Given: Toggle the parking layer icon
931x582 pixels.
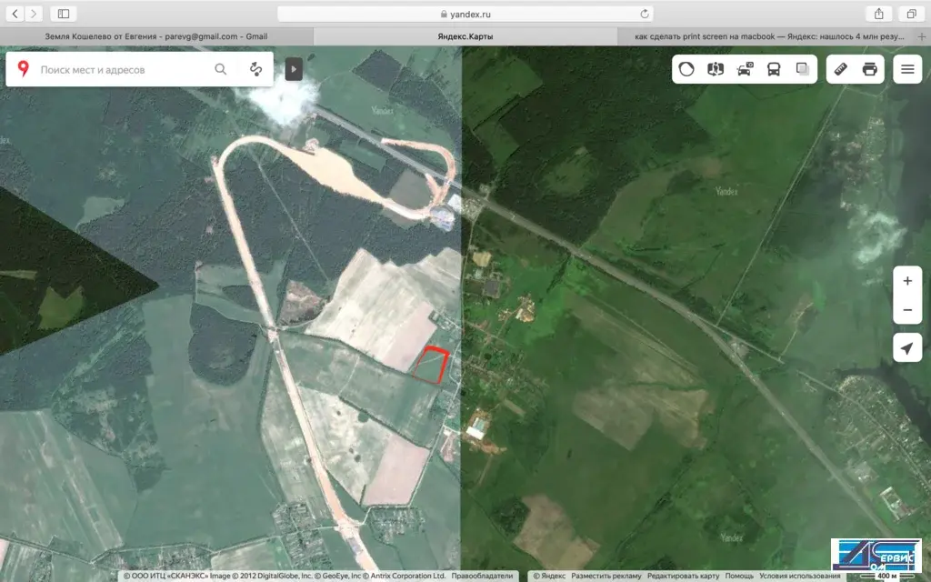Looking at the screenshot, I should (745, 69).
